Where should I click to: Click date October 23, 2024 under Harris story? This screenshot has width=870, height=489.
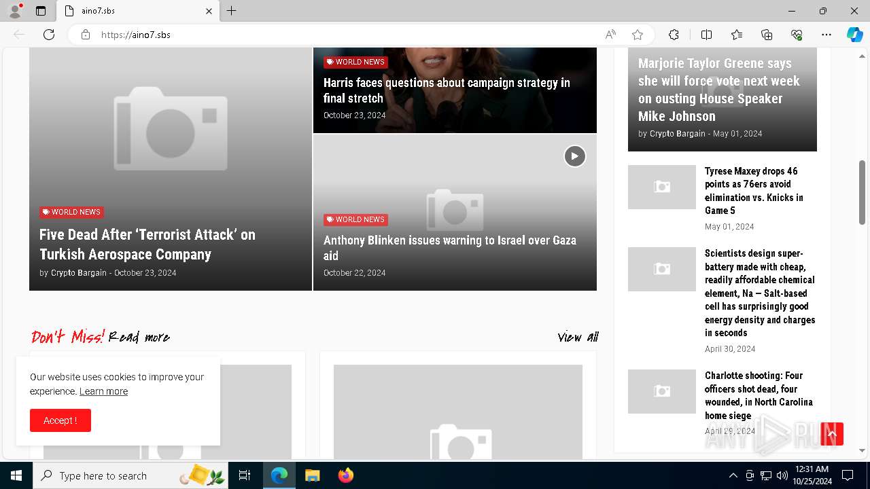click(x=354, y=115)
